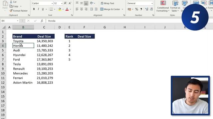Open the font size 12 dropdown
213x119 pixels.
coord(62,3)
